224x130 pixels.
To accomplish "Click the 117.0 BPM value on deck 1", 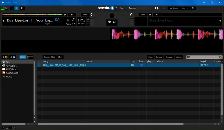I will pyautogui.click(x=82, y=20).
